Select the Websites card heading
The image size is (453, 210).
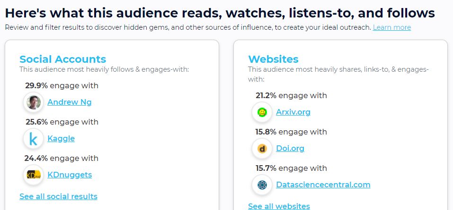pos(273,59)
